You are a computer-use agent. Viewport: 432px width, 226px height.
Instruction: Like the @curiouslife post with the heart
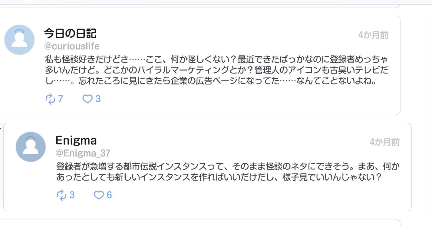(x=87, y=99)
